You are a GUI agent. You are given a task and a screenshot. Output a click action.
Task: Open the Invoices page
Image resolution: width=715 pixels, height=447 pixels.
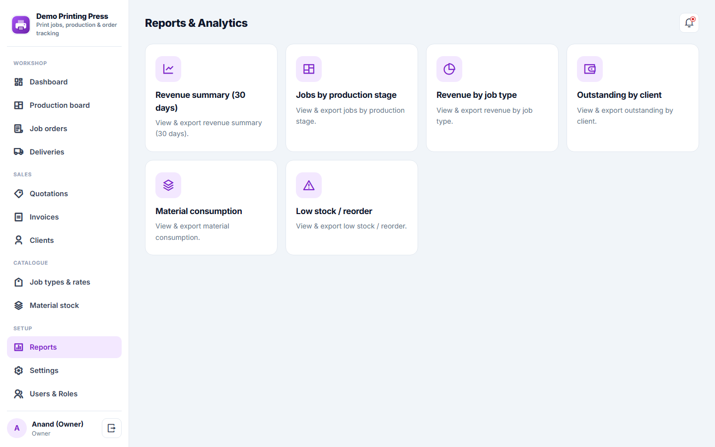tap(64, 217)
